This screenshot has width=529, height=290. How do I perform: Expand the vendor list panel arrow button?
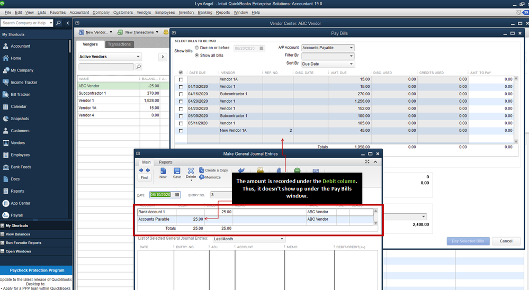point(163,57)
